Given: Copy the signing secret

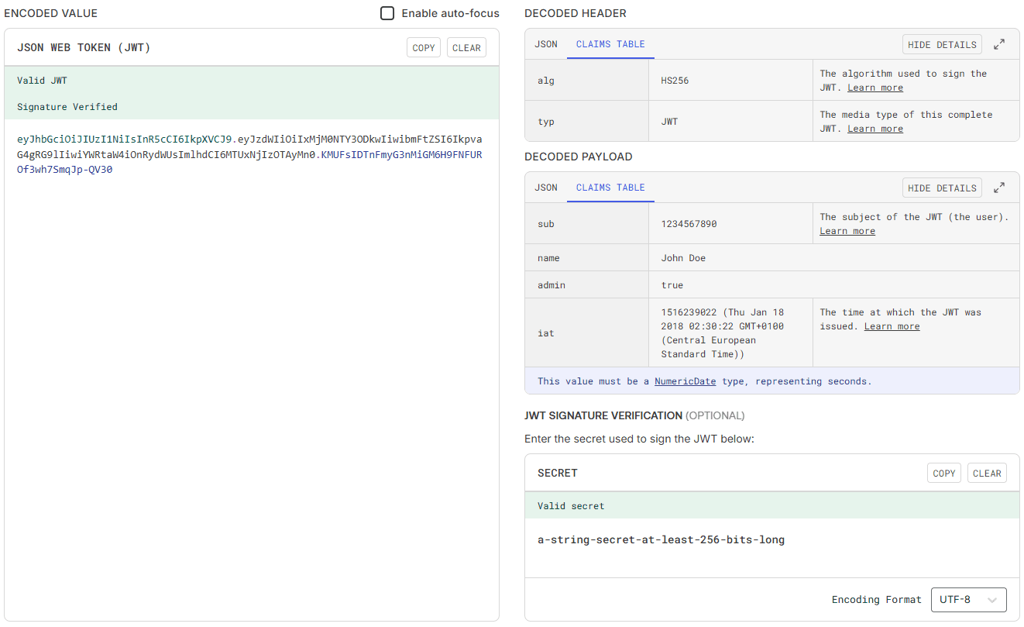Looking at the screenshot, I should click(x=943, y=473).
